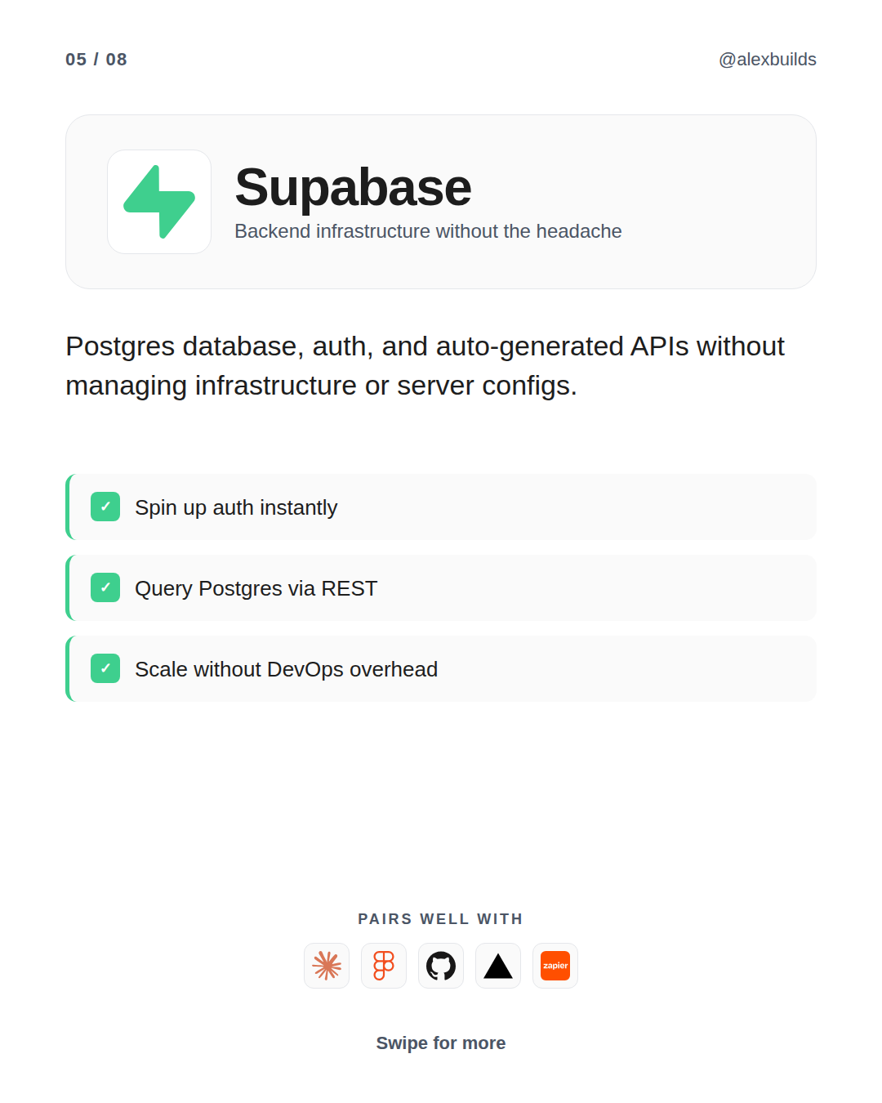Click the 'Scale without DevOps overhead' label
The width and height of the screenshot is (882, 1103).
[286, 669]
